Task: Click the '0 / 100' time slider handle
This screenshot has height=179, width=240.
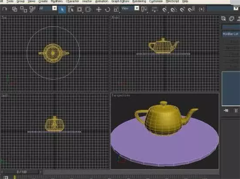Action: pos(22,172)
